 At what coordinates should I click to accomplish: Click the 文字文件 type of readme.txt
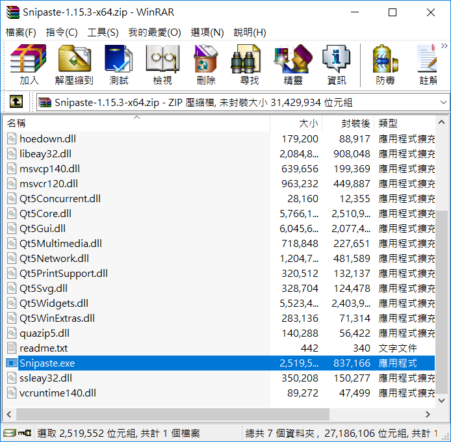click(398, 348)
